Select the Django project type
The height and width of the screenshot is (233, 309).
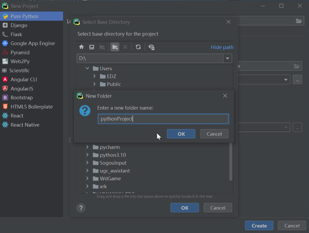click(x=19, y=25)
